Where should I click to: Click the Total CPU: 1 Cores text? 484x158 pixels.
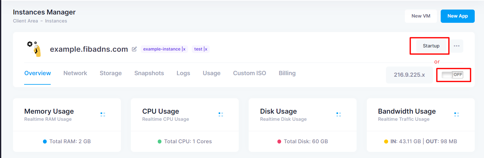pyautogui.click(x=188, y=142)
